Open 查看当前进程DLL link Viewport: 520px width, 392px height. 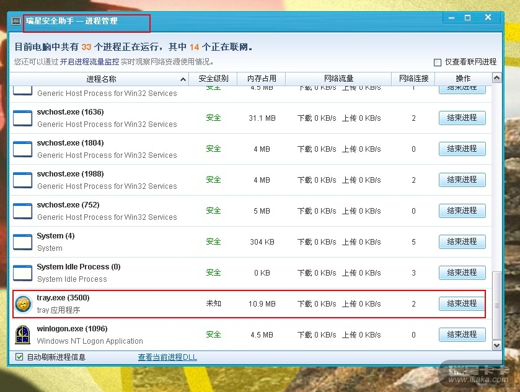[x=167, y=357]
